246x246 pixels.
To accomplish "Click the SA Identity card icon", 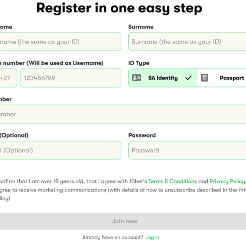I will pos(137,78).
